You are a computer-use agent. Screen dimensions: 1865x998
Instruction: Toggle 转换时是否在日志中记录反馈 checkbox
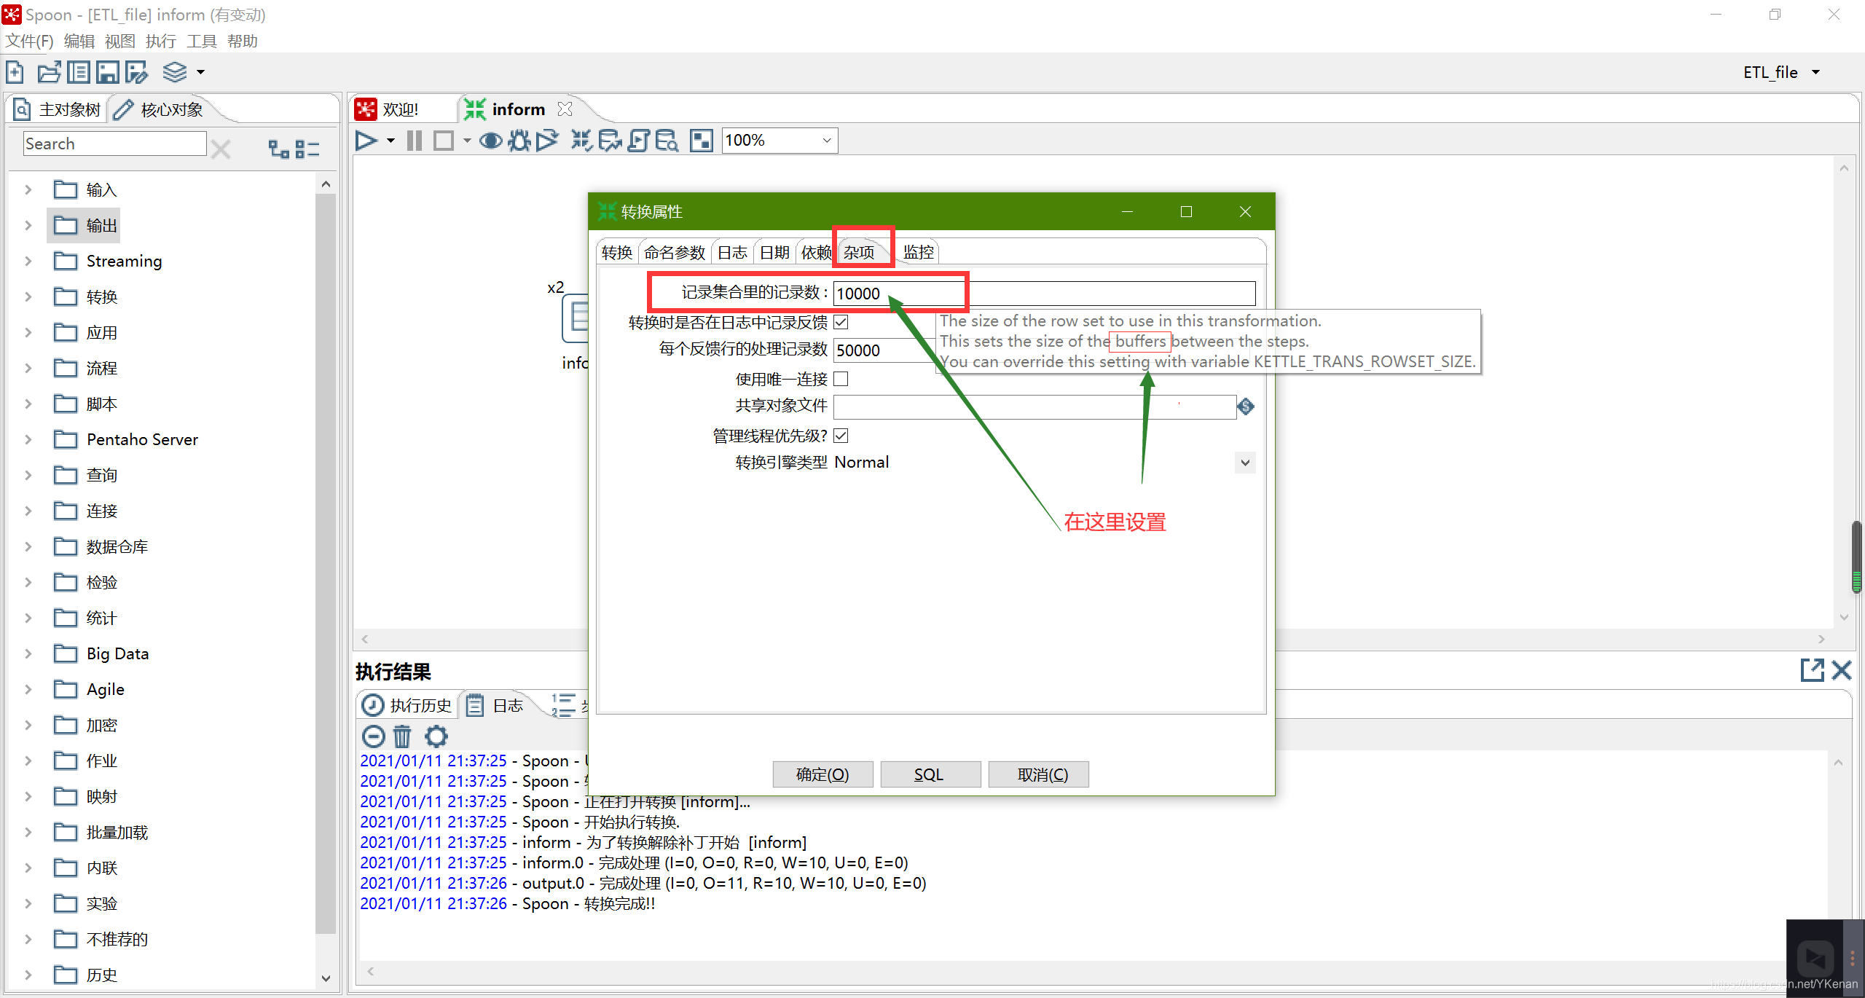(839, 323)
